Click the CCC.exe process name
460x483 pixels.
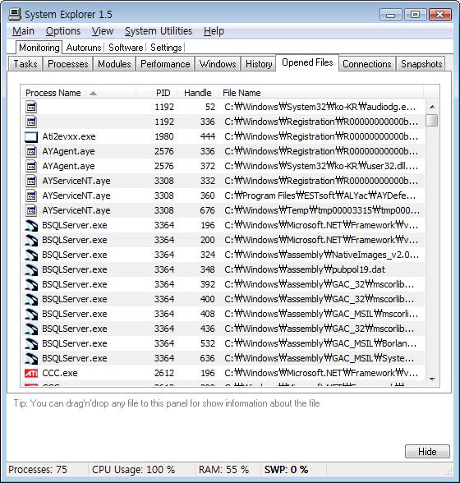[x=60, y=373]
